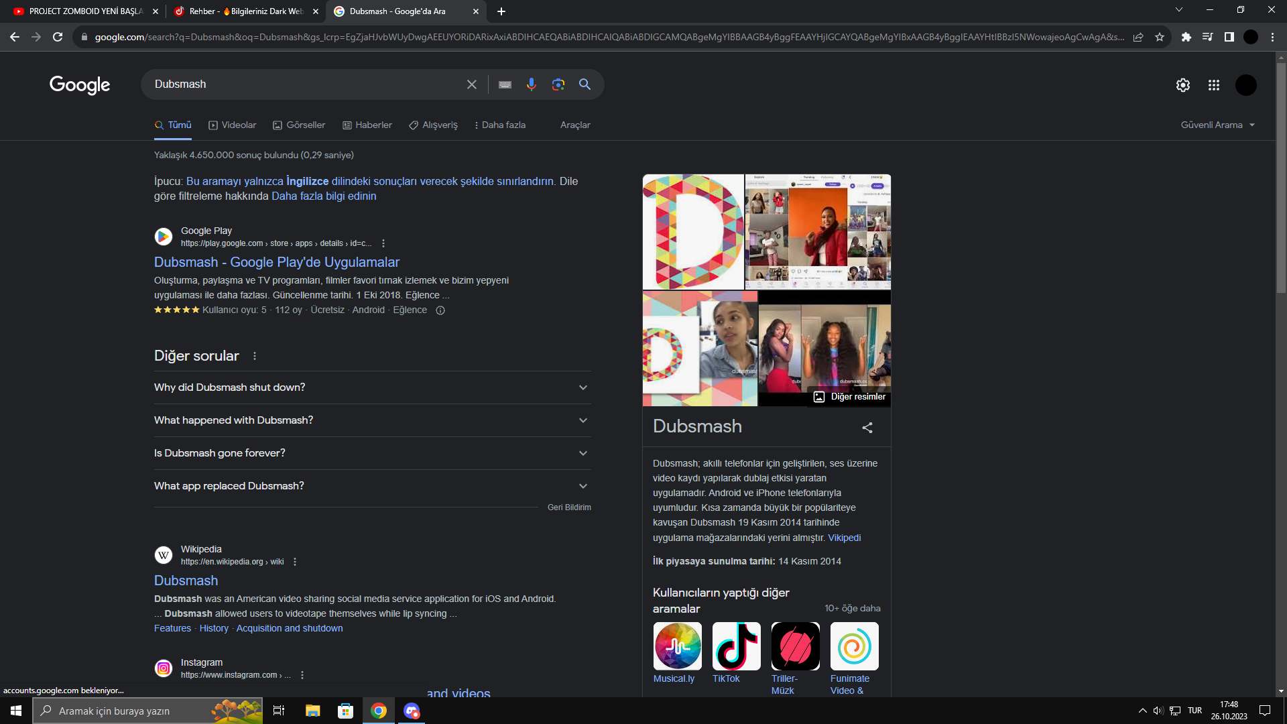
Task: Open the Güvenli Arama dropdown
Action: pos(1218,125)
